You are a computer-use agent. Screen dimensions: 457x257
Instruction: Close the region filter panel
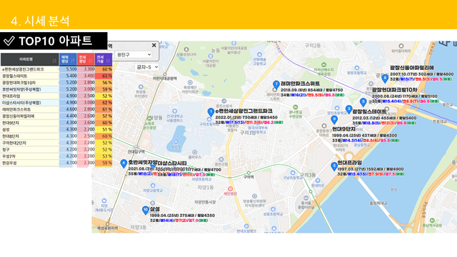click(154, 45)
